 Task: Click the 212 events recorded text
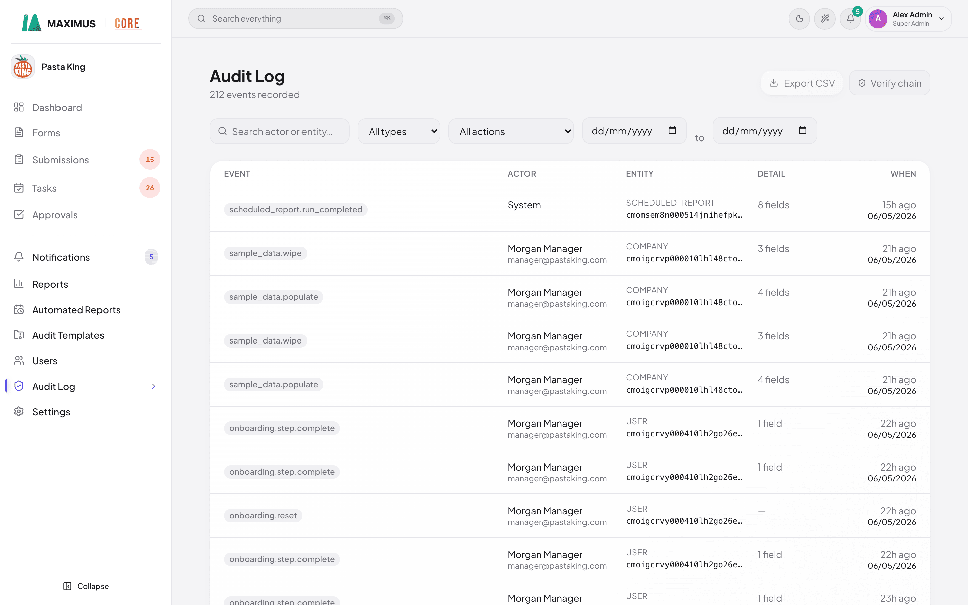255,95
